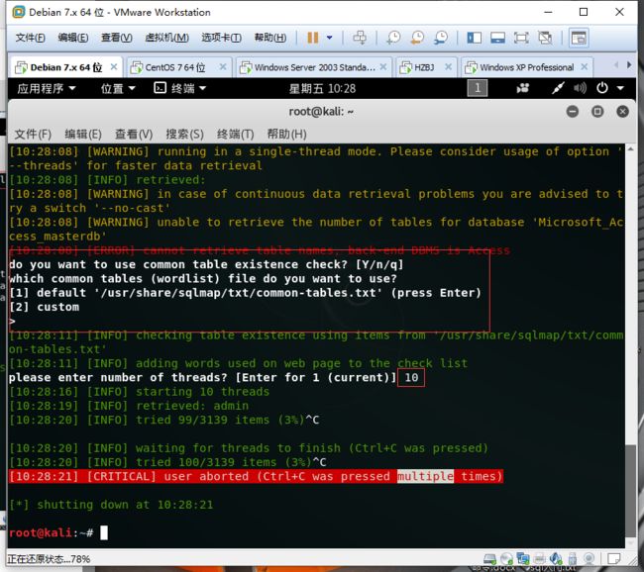Click the highlighted word 'multiple'
Screen dimensions: 644x572
click(x=425, y=476)
